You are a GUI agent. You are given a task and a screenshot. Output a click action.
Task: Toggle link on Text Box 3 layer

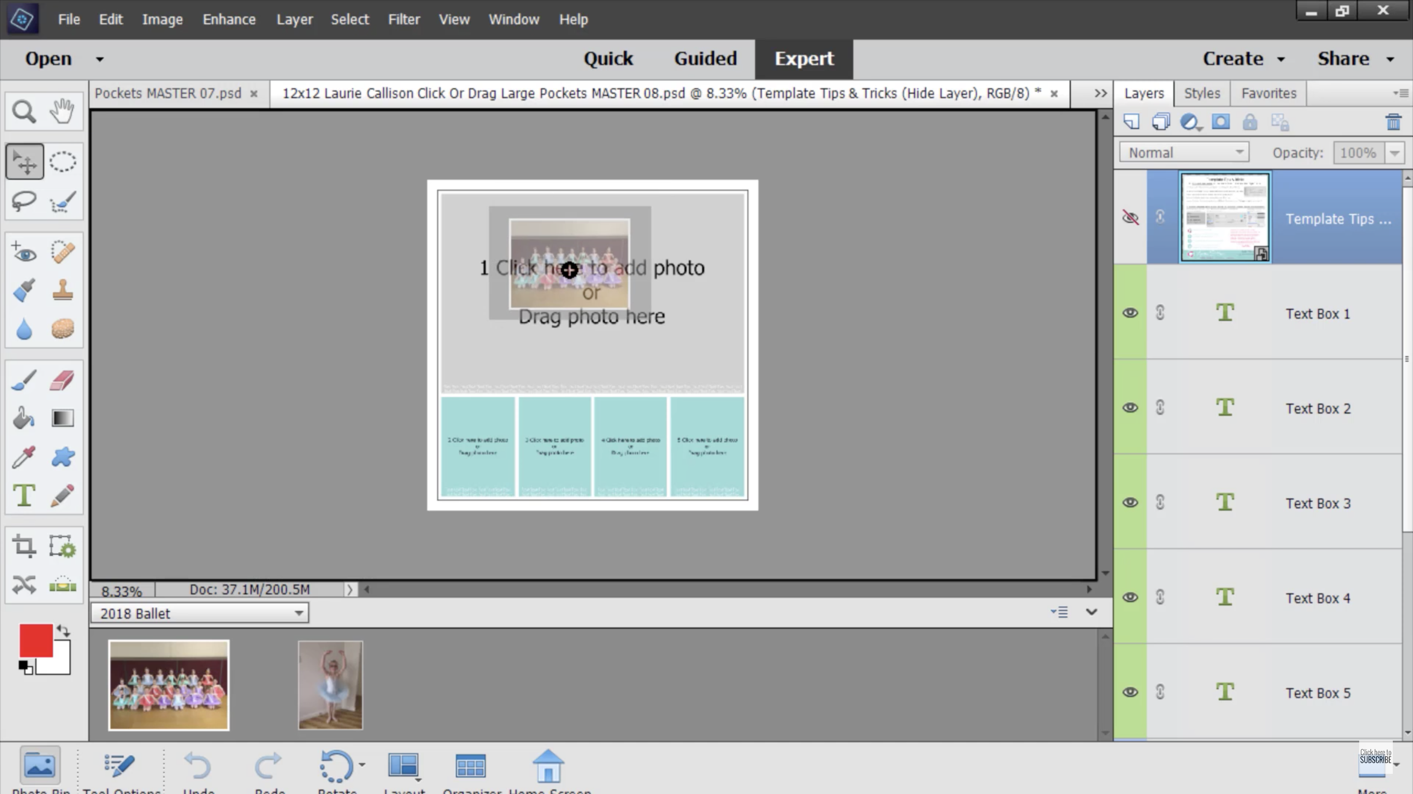pyautogui.click(x=1160, y=502)
